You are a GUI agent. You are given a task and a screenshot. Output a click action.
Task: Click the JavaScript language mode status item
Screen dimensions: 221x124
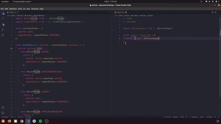(194, 117)
